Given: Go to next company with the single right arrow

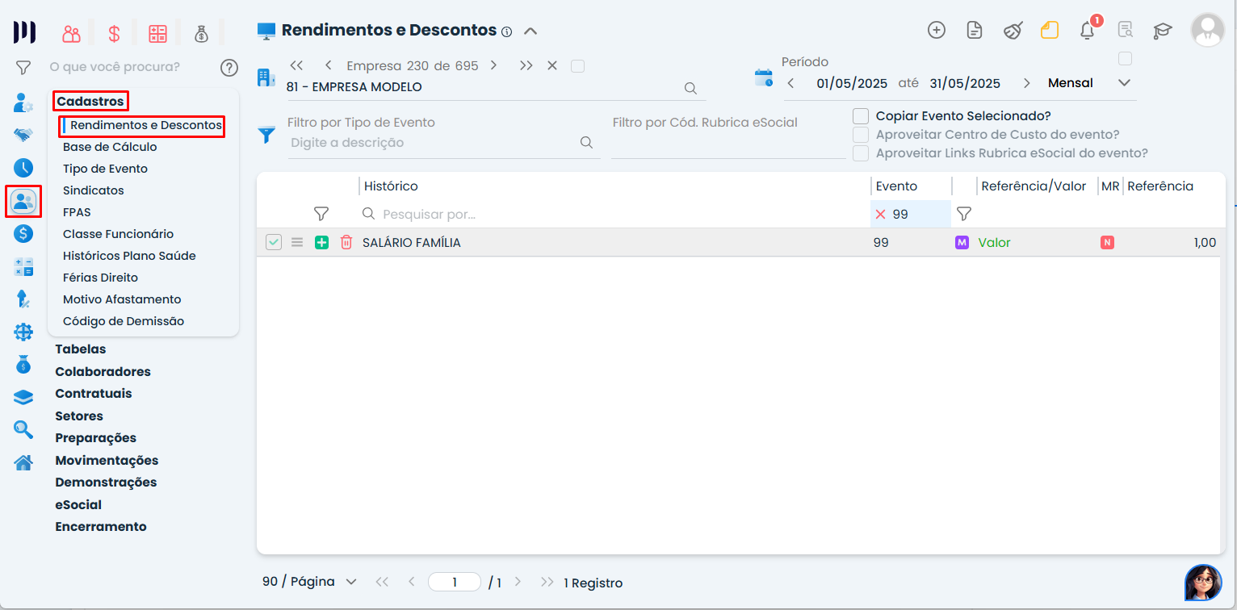Looking at the screenshot, I should pyautogui.click(x=494, y=65).
